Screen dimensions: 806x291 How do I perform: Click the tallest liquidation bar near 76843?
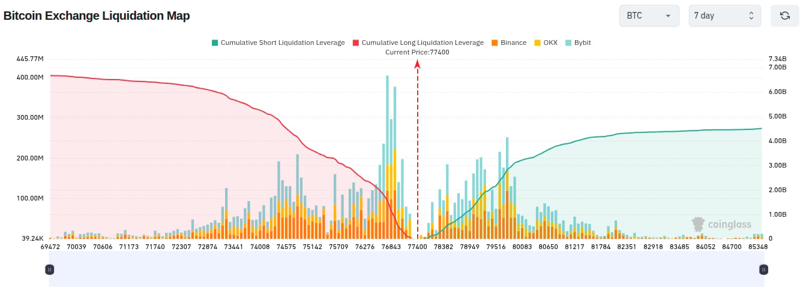(387, 157)
